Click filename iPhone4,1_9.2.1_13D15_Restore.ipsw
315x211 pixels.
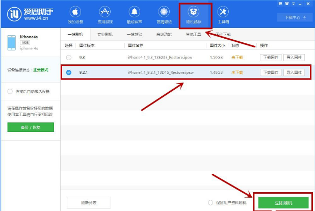tap(161, 72)
